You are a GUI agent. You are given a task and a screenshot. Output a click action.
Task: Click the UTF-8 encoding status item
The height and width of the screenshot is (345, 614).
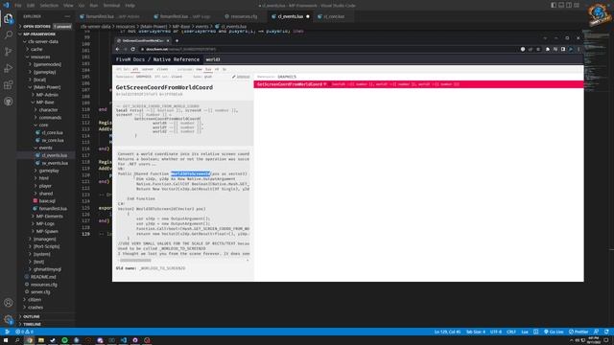(496, 332)
